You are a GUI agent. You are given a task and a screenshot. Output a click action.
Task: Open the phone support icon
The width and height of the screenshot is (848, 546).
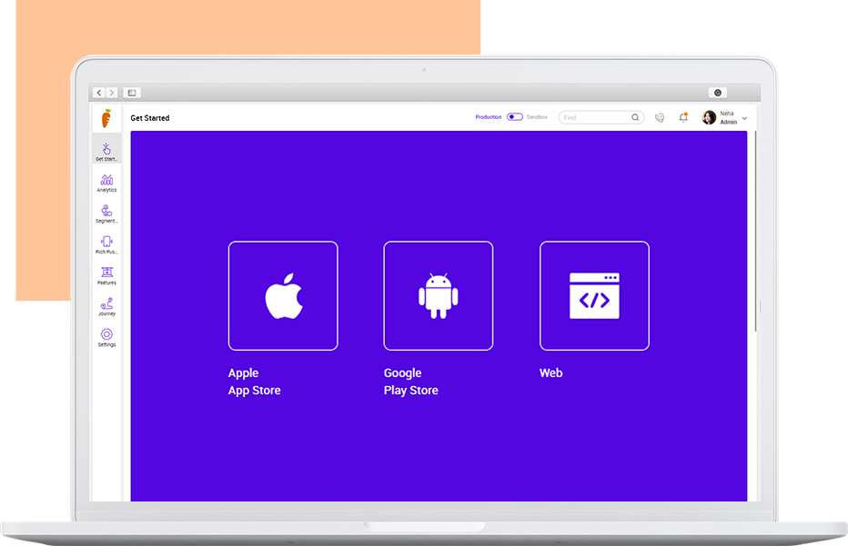[x=660, y=118]
